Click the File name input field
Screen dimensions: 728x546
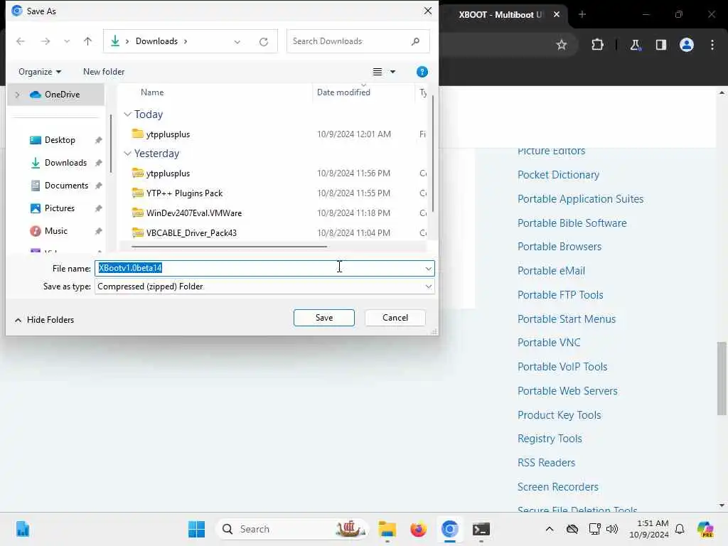[259, 268]
